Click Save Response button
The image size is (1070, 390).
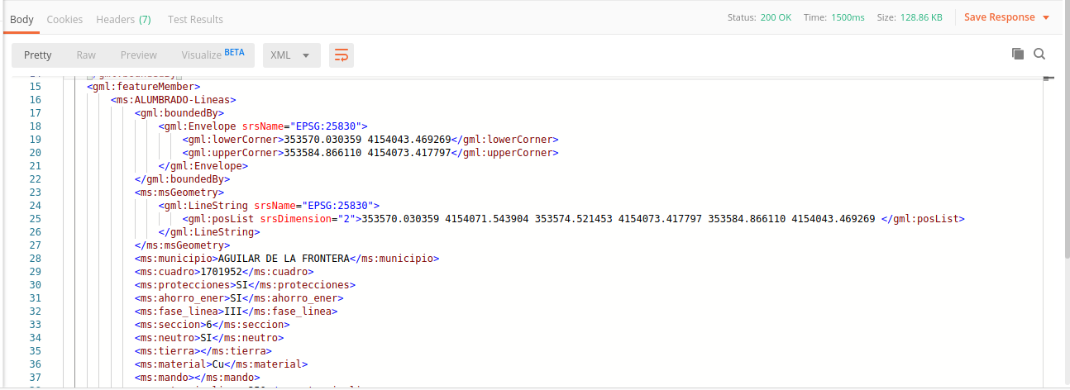pyautogui.click(x=999, y=17)
